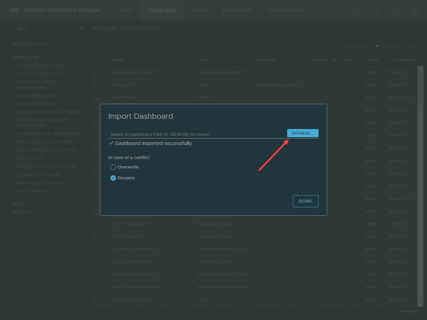Select the Overwrite conflict option

(113, 167)
